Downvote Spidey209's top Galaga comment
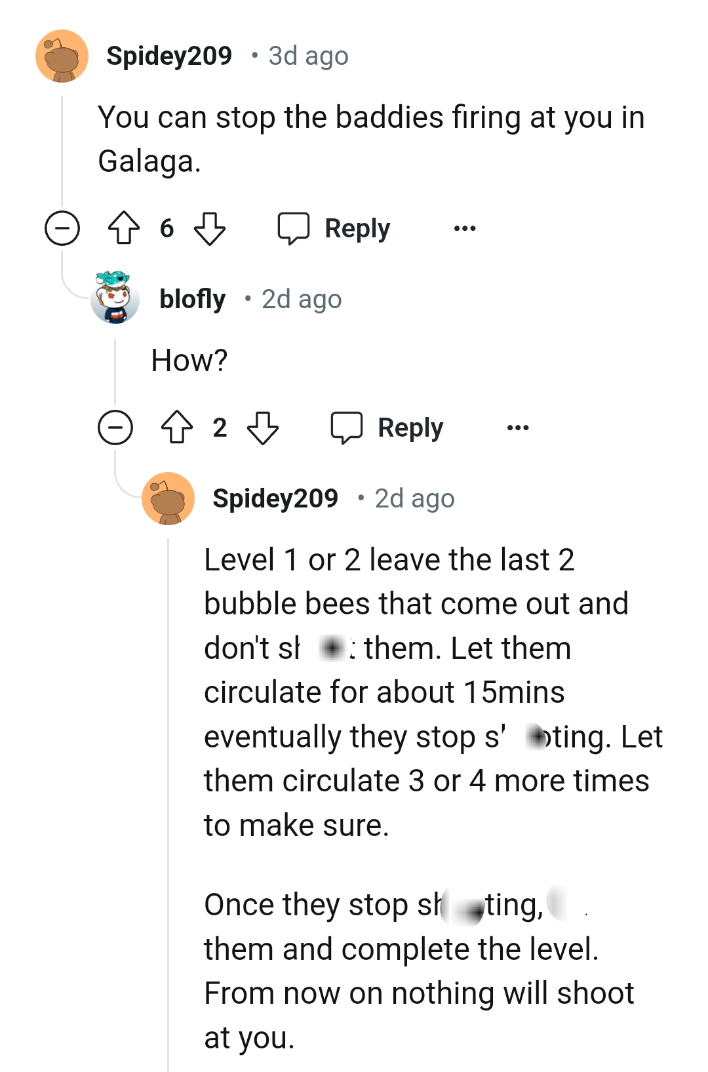Image resolution: width=708 pixels, height=1072 pixels. pyautogui.click(x=210, y=228)
